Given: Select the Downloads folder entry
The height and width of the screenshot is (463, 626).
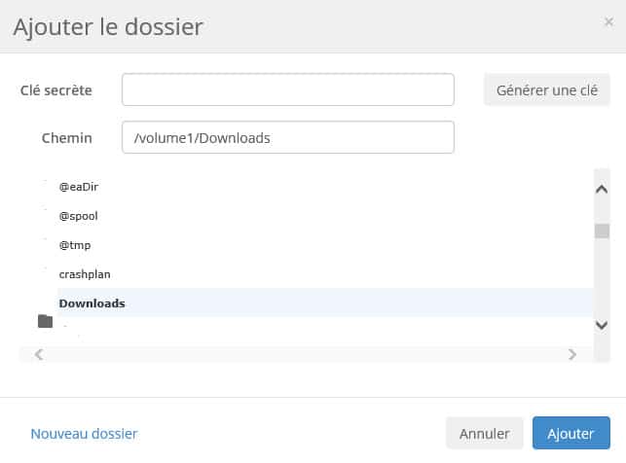Looking at the screenshot, I should tap(325, 303).
